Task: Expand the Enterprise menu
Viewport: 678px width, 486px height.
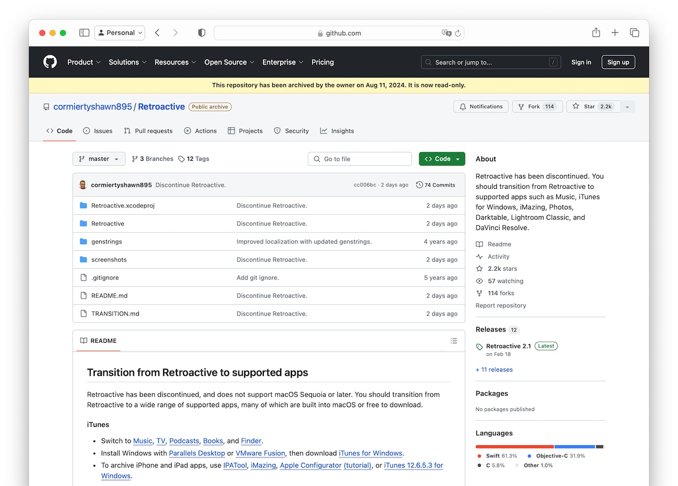Action: (283, 62)
